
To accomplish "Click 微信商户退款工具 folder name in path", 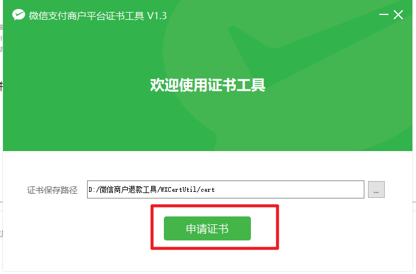I will (x=128, y=189).
